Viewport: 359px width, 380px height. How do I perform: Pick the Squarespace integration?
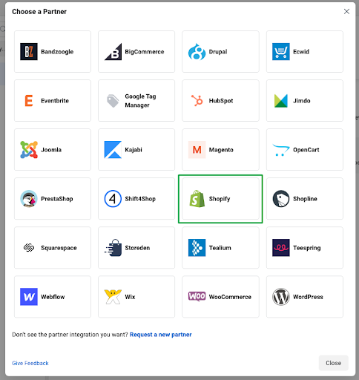[53, 247]
